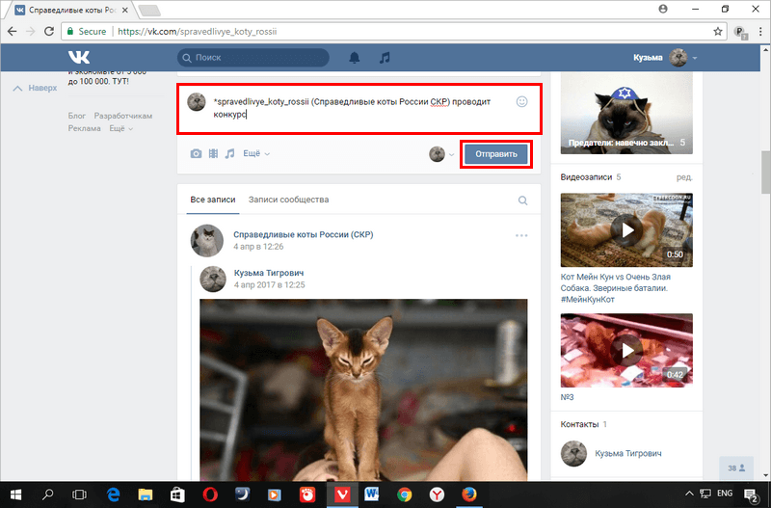Click the Поиск search field

point(253,58)
